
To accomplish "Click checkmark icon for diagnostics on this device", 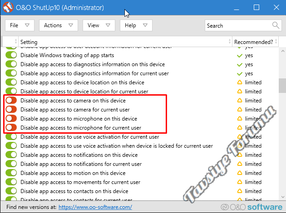I will point(240,65).
